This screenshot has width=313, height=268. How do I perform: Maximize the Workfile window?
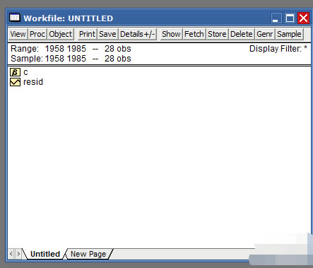pyautogui.click(x=290, y=18)
